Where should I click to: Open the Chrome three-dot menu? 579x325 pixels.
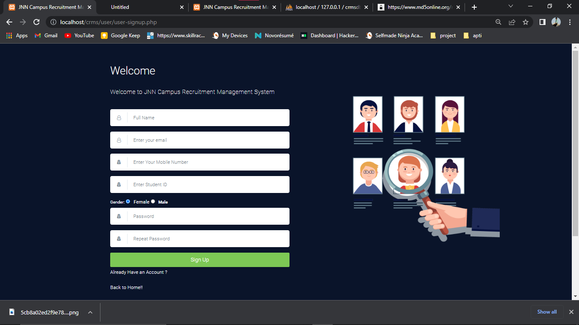point(570,22)
